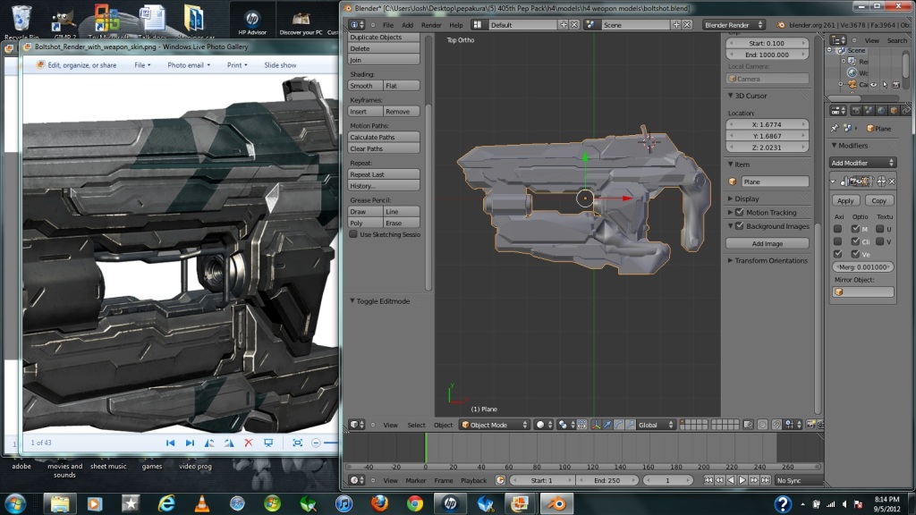Apply the Mirror modifier
Image resolution: width=916 pixels, height=515 pixels.
coord(845,200)
